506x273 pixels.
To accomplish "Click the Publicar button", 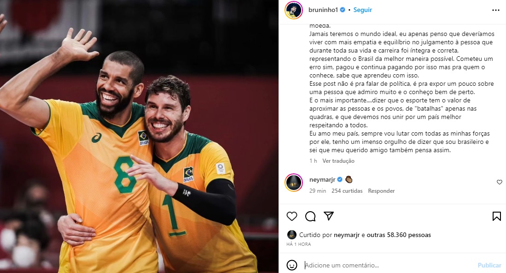I will 489,265.
